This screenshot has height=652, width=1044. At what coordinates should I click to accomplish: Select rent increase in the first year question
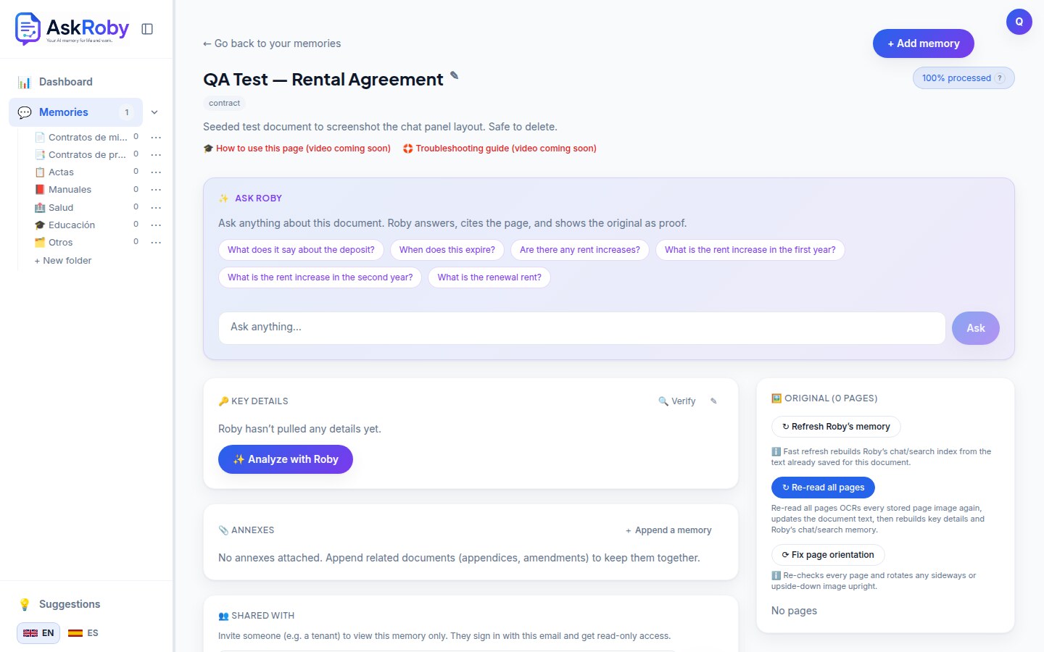750,250
